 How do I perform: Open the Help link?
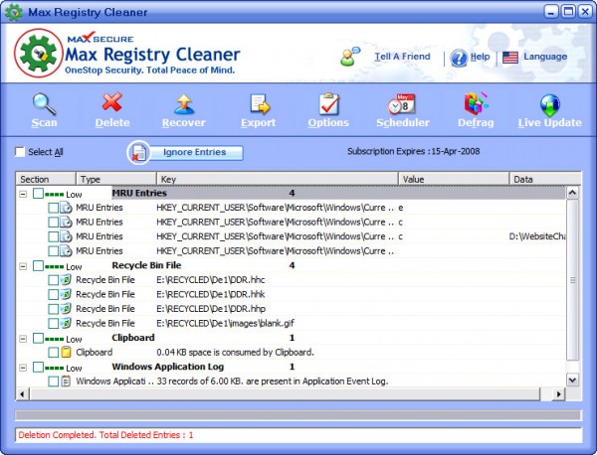tap(479, 57)
